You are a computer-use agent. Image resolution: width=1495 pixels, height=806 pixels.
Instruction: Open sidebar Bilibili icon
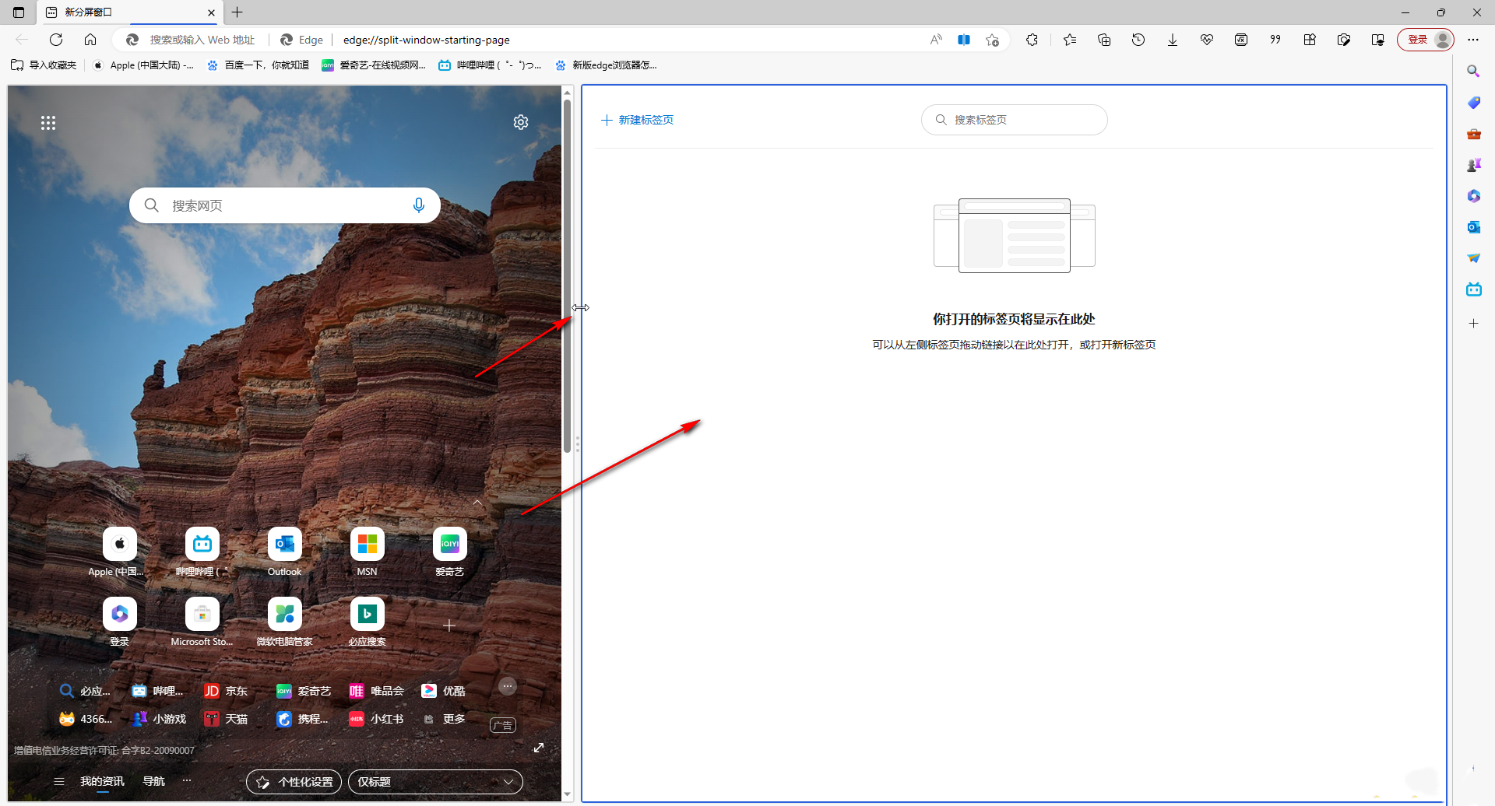coord(1473,289)
